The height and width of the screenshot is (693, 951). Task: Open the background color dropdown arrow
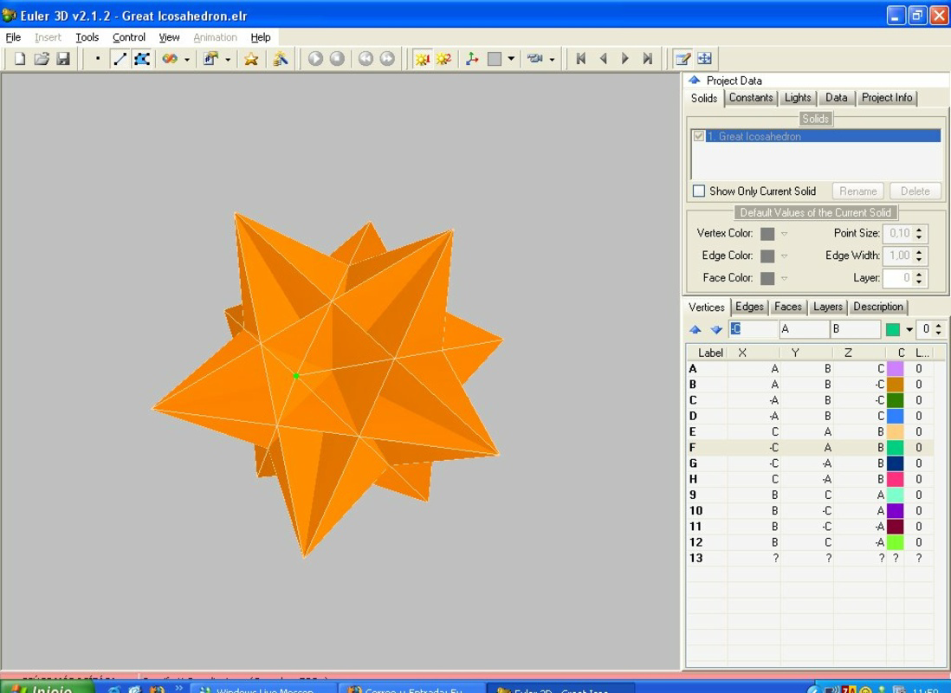click(x=511, y=58)
